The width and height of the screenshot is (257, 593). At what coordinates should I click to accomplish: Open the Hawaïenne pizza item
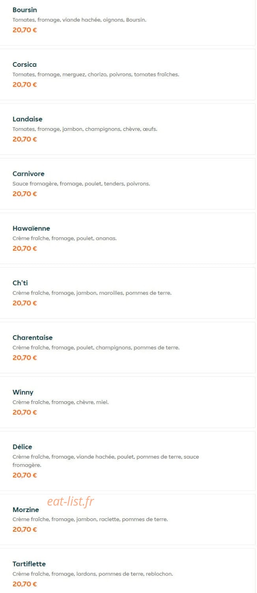coord(127,238)
